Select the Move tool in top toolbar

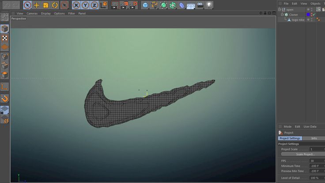pos(37,5)
